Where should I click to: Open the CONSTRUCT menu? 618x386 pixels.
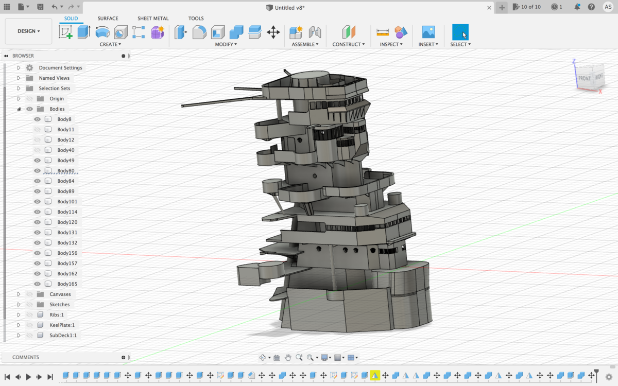(348, 44)
